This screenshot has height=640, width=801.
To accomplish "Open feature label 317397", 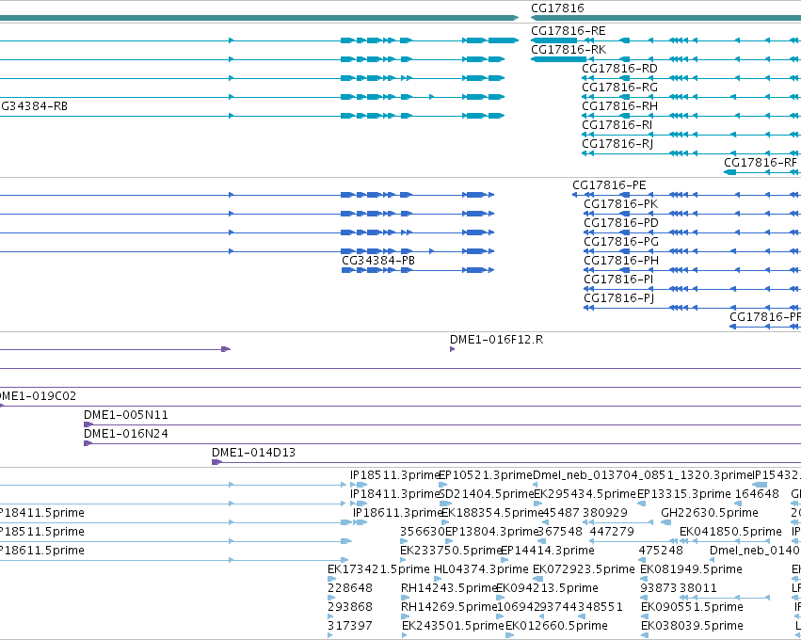I will pos(350,626).
